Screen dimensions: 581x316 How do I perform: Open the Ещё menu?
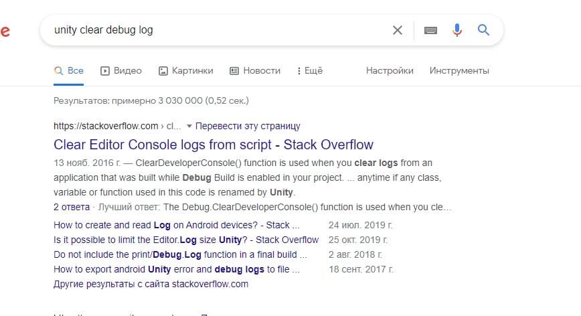[x=310, y=71]
